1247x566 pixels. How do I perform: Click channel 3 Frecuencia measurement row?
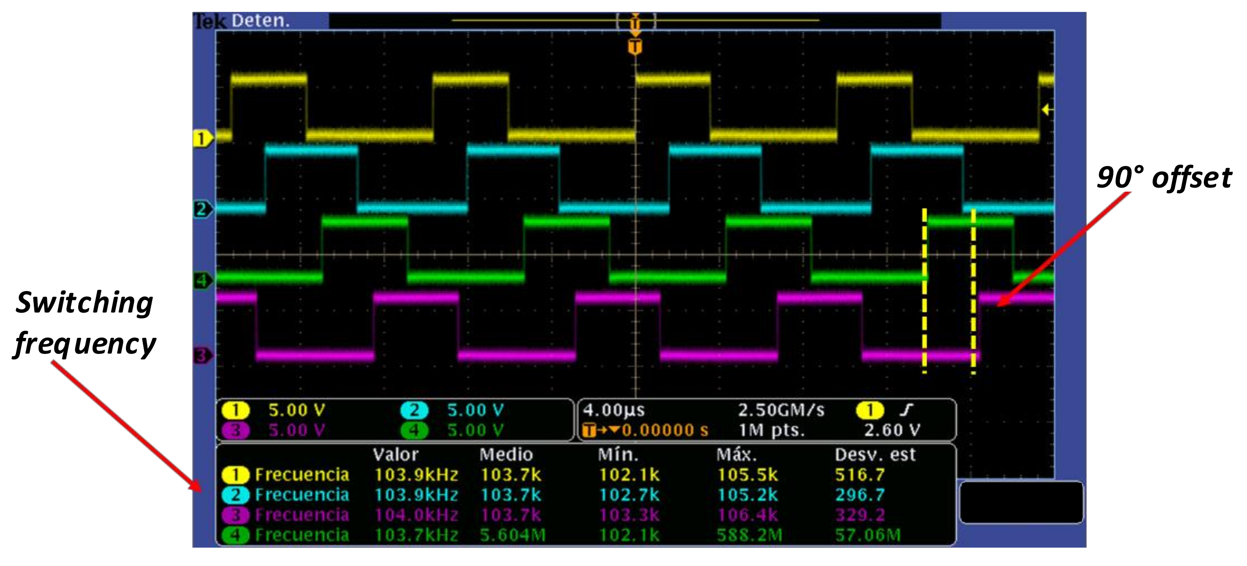click(302, 515)
